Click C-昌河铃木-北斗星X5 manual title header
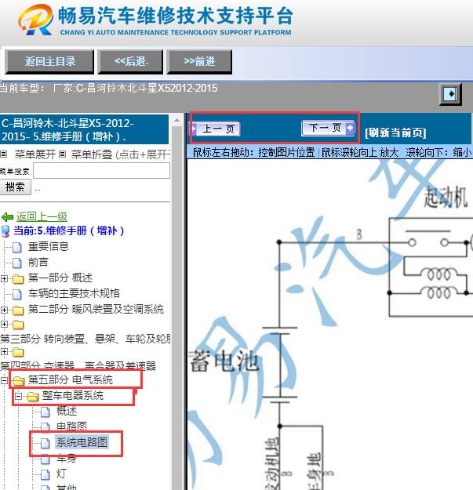This screenshot has width=473, height=490. click(x=85, y=129)
